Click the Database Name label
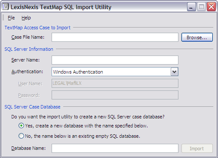 (28, 148)
